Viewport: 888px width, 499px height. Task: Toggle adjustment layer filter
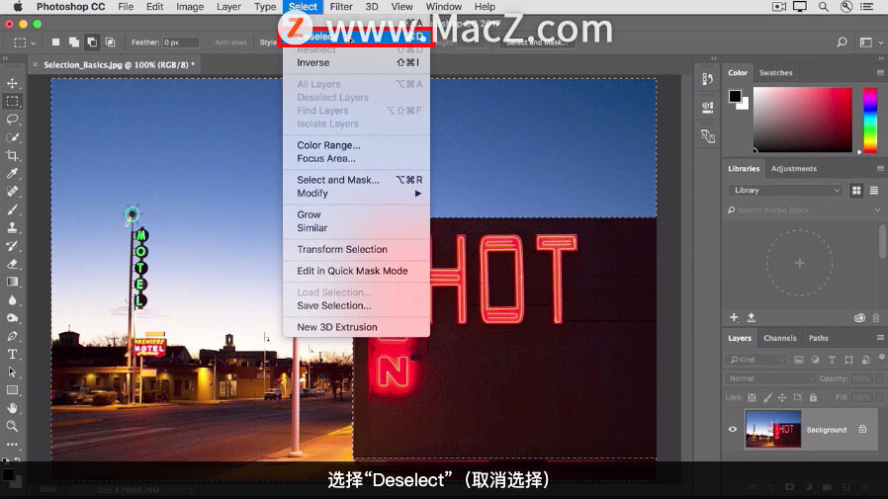click(x=815, y=360)
